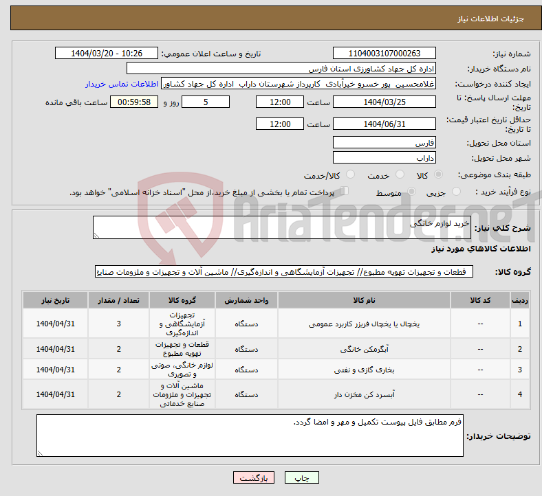Click the شرح کلی نیاز text area

281,227
